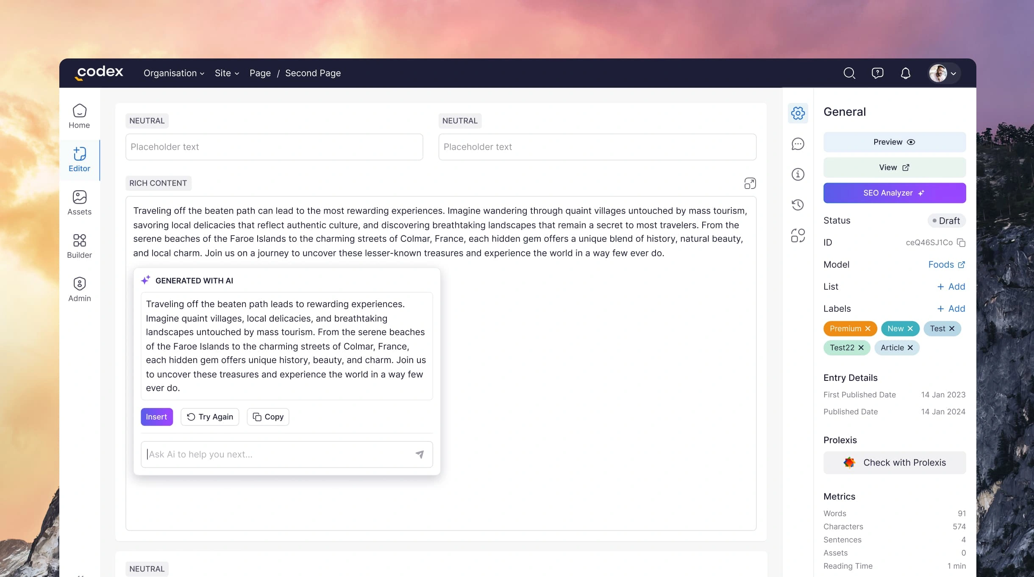Send the AI prompt arrow icon
The width and height of the screenshot is (1034, 577).
click(x=420, y=454)
